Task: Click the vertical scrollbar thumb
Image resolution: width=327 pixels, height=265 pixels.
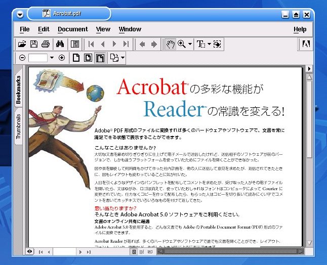Action: point(309,119)
